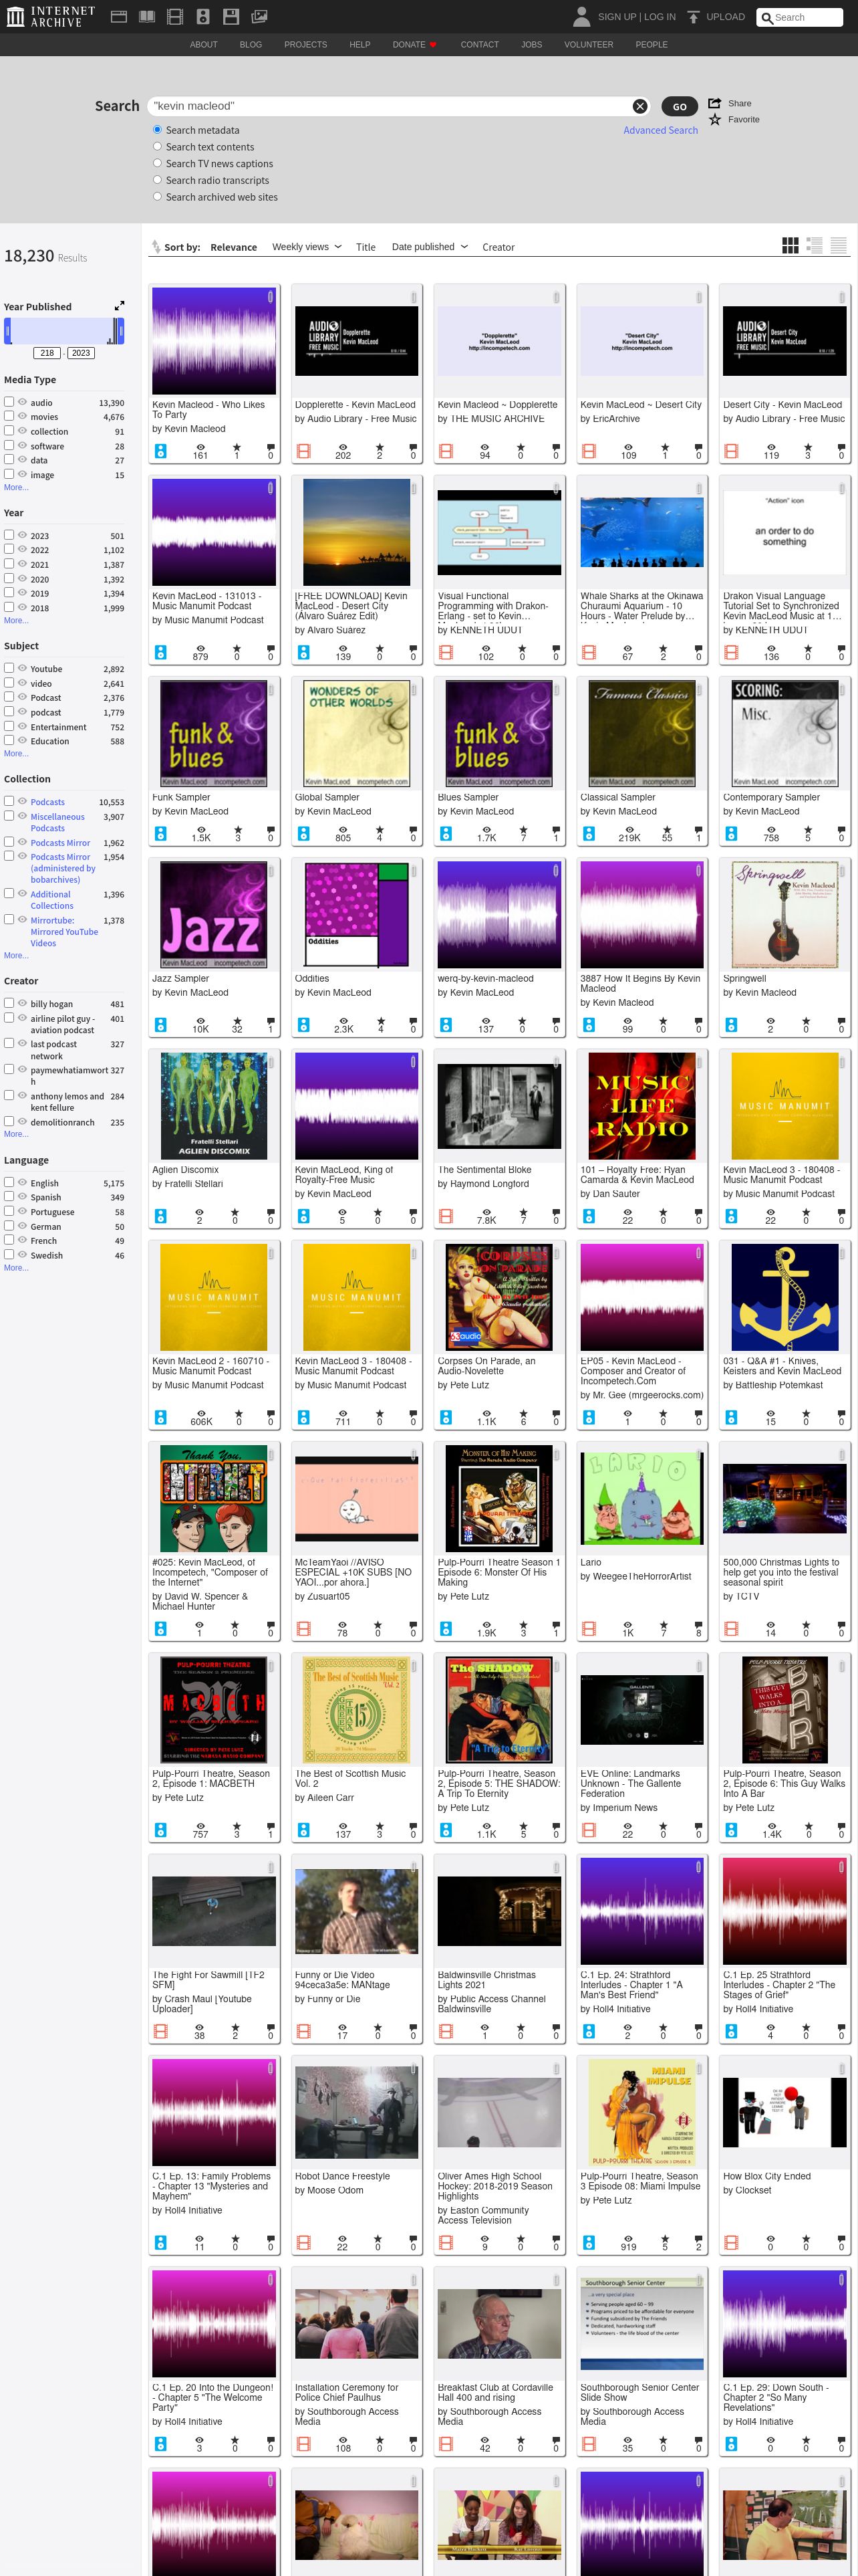Viewport: 858px width, 2576px height.
Task: Check the movies media type checkbox
Action: pyautogui.click(x=9, y=416)
